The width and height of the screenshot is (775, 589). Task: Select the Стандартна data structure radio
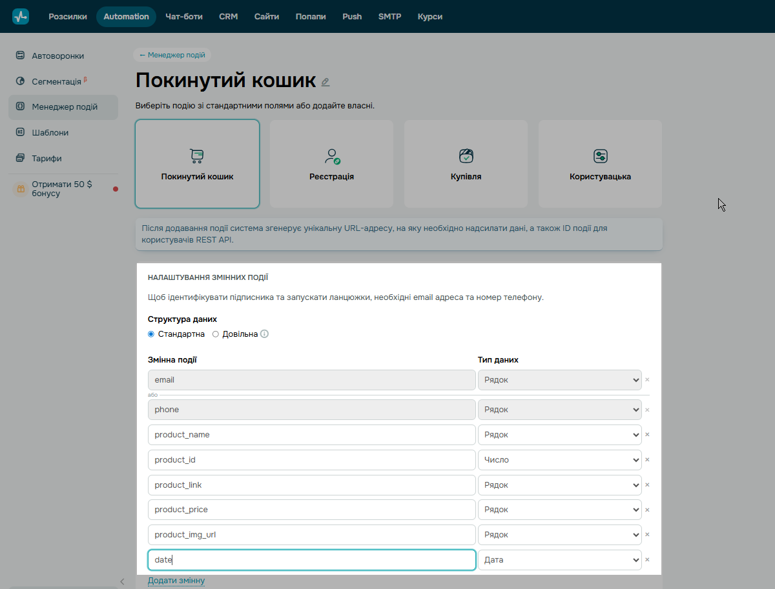151,334
